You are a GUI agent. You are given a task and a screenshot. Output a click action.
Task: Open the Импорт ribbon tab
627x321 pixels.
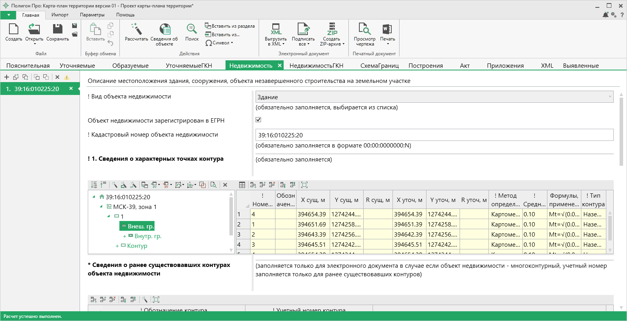click(x=60, y=15)
